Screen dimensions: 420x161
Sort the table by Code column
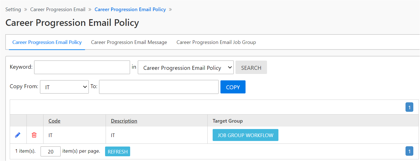[x=54, y=121]
